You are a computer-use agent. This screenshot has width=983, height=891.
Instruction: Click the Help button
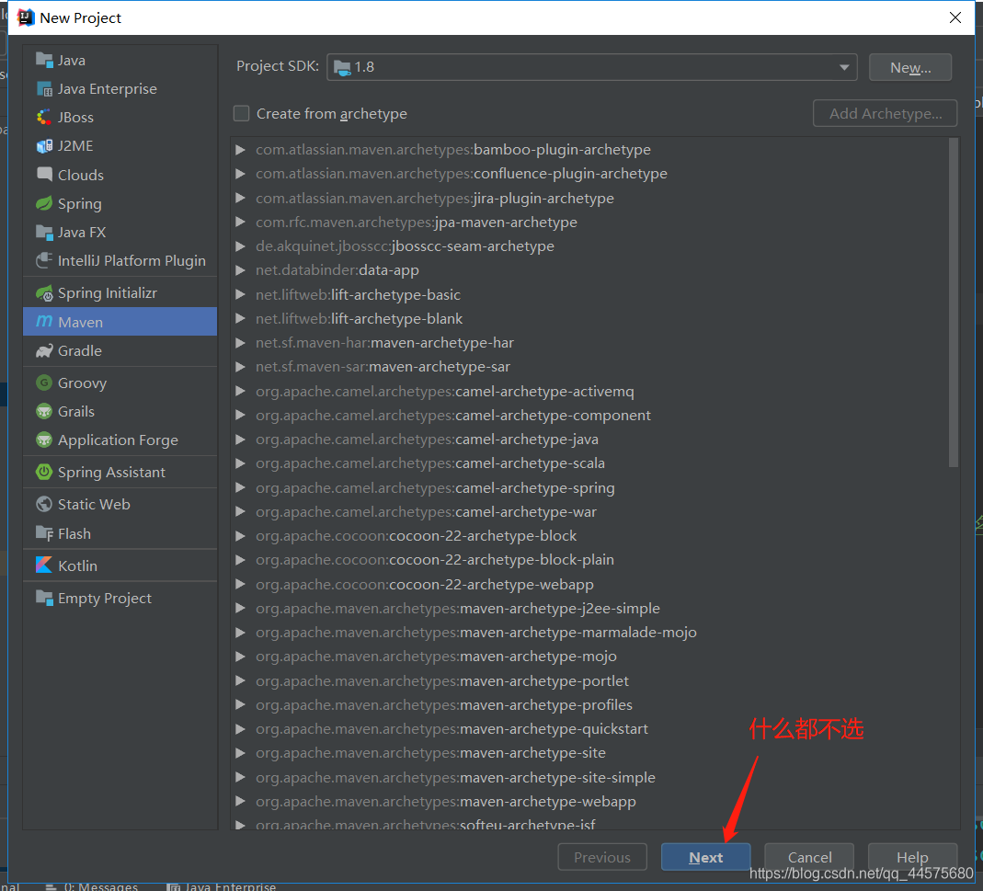pyautogui.click(x=912, y=856)
